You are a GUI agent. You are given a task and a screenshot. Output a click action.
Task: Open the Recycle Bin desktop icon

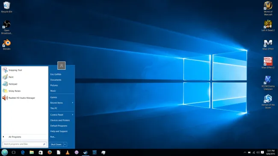[6, 7]
